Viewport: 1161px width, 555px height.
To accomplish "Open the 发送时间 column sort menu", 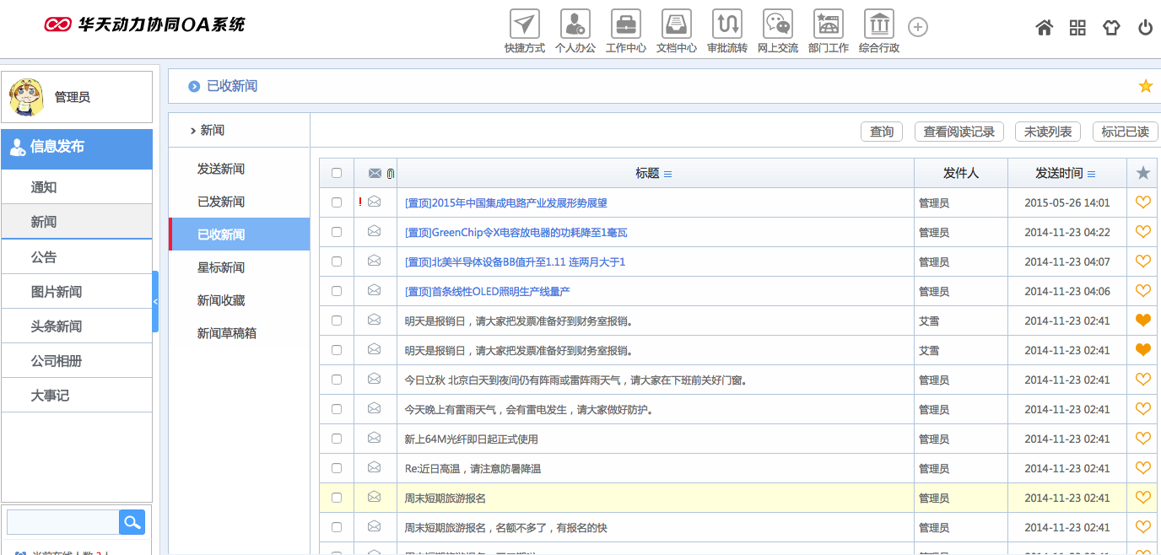I will pos(1091,175).
